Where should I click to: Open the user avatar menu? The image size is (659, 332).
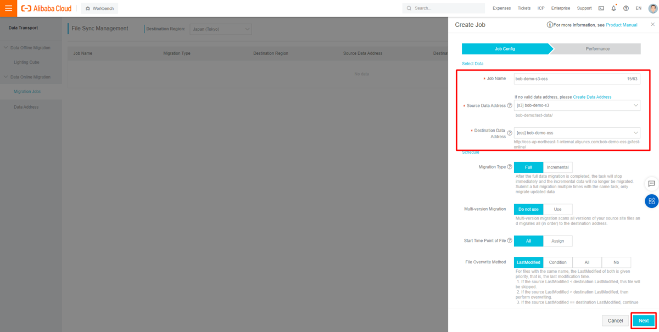[652, 8]
